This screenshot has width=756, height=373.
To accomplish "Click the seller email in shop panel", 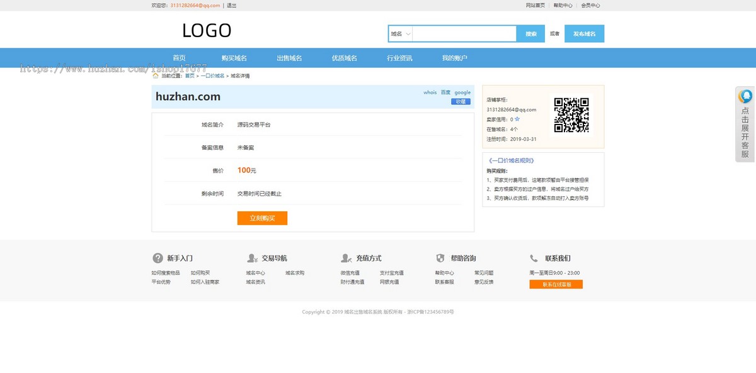I will click(512, 109).
